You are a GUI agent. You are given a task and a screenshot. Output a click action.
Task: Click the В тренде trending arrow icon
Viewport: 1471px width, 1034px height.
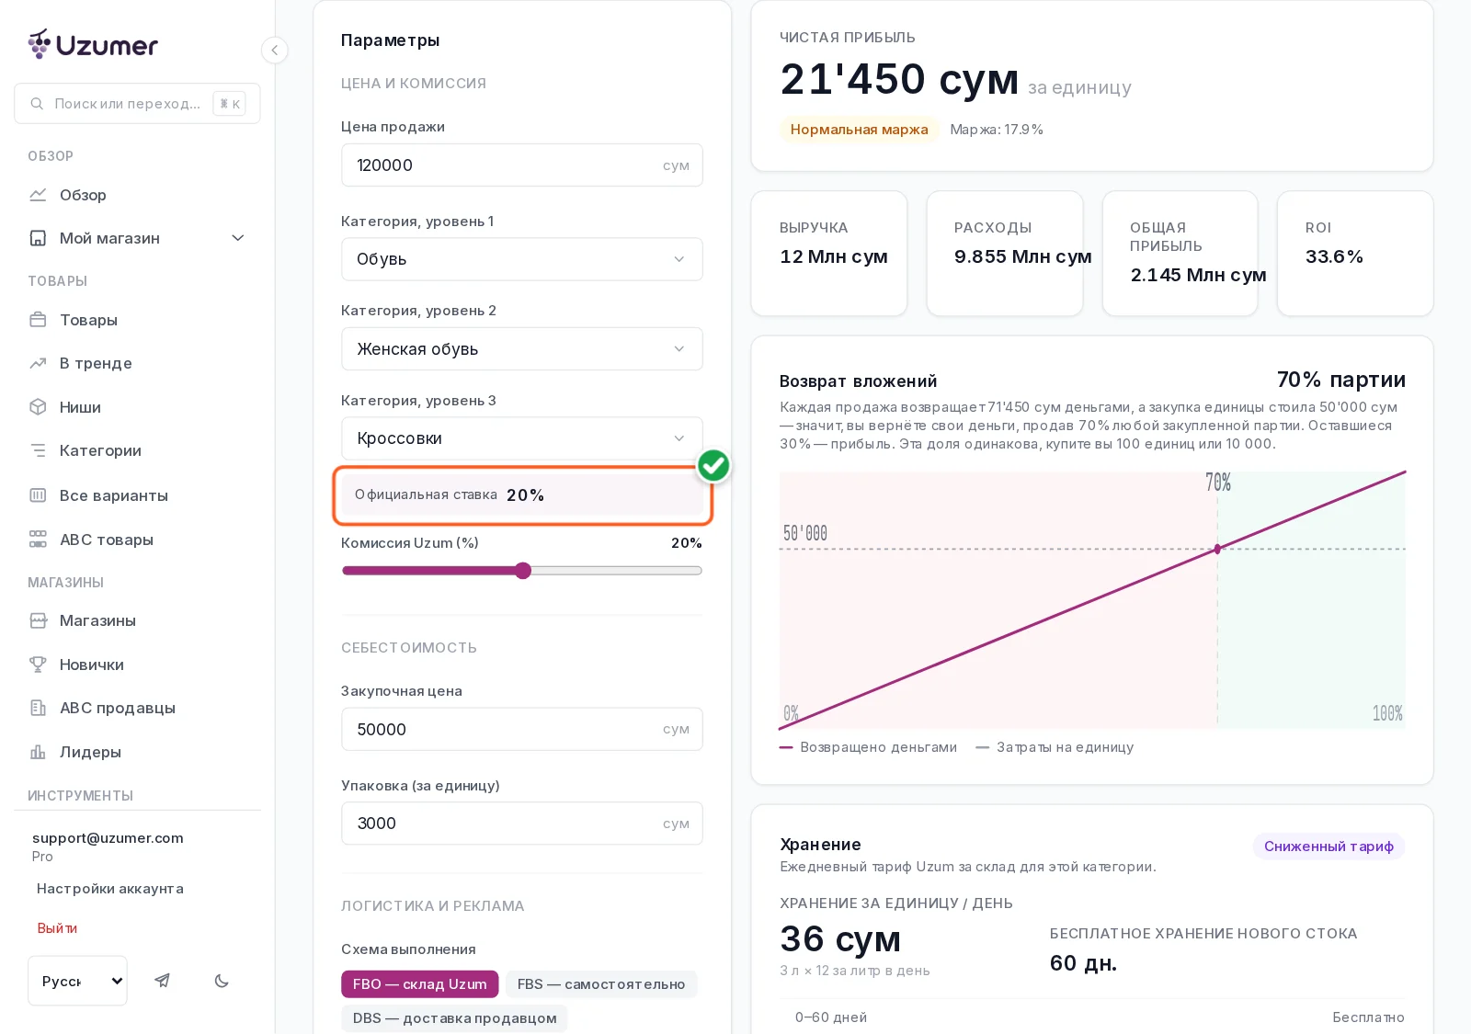(x=38, y=363)
